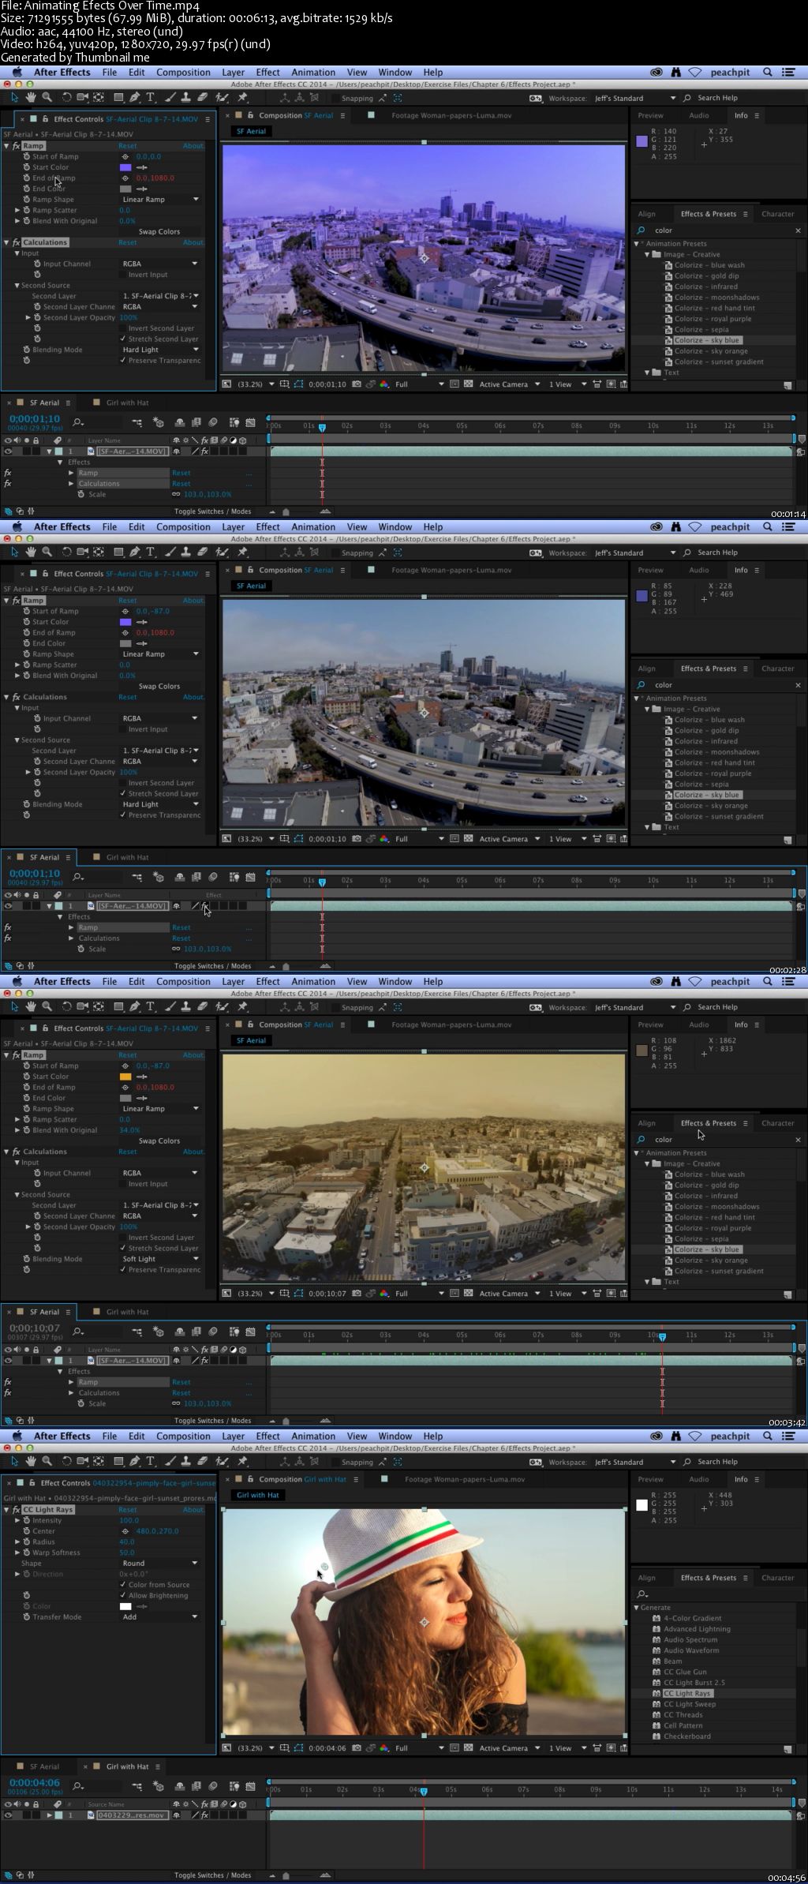Open the orange Start Color swatch
This screenshot has height=1884, width=808.
pos(125,1077)
